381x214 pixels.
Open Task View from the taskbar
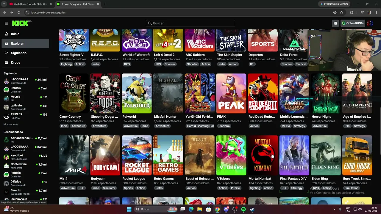[182, 209]
